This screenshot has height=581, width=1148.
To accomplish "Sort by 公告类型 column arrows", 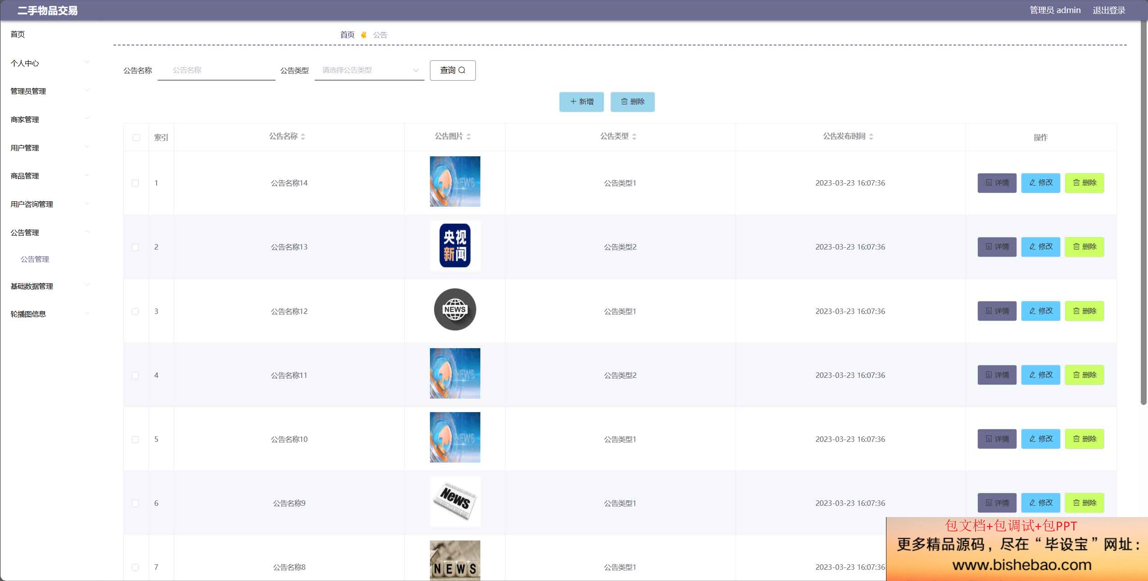I will [x=634, y=136].
